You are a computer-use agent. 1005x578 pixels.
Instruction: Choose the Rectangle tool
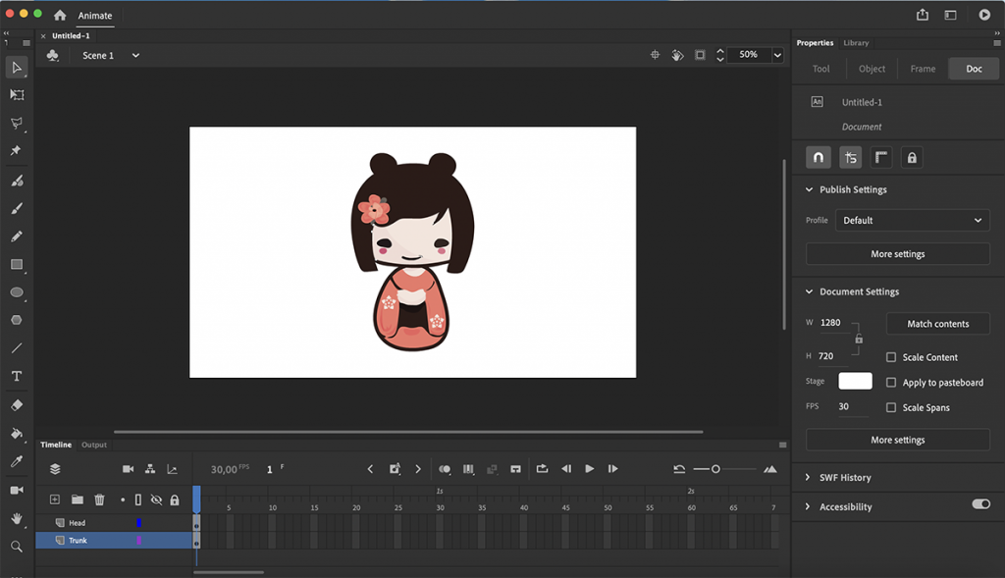17,264
